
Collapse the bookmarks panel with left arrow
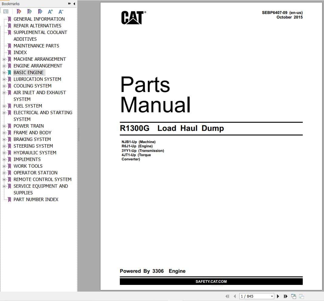(74, 4)
